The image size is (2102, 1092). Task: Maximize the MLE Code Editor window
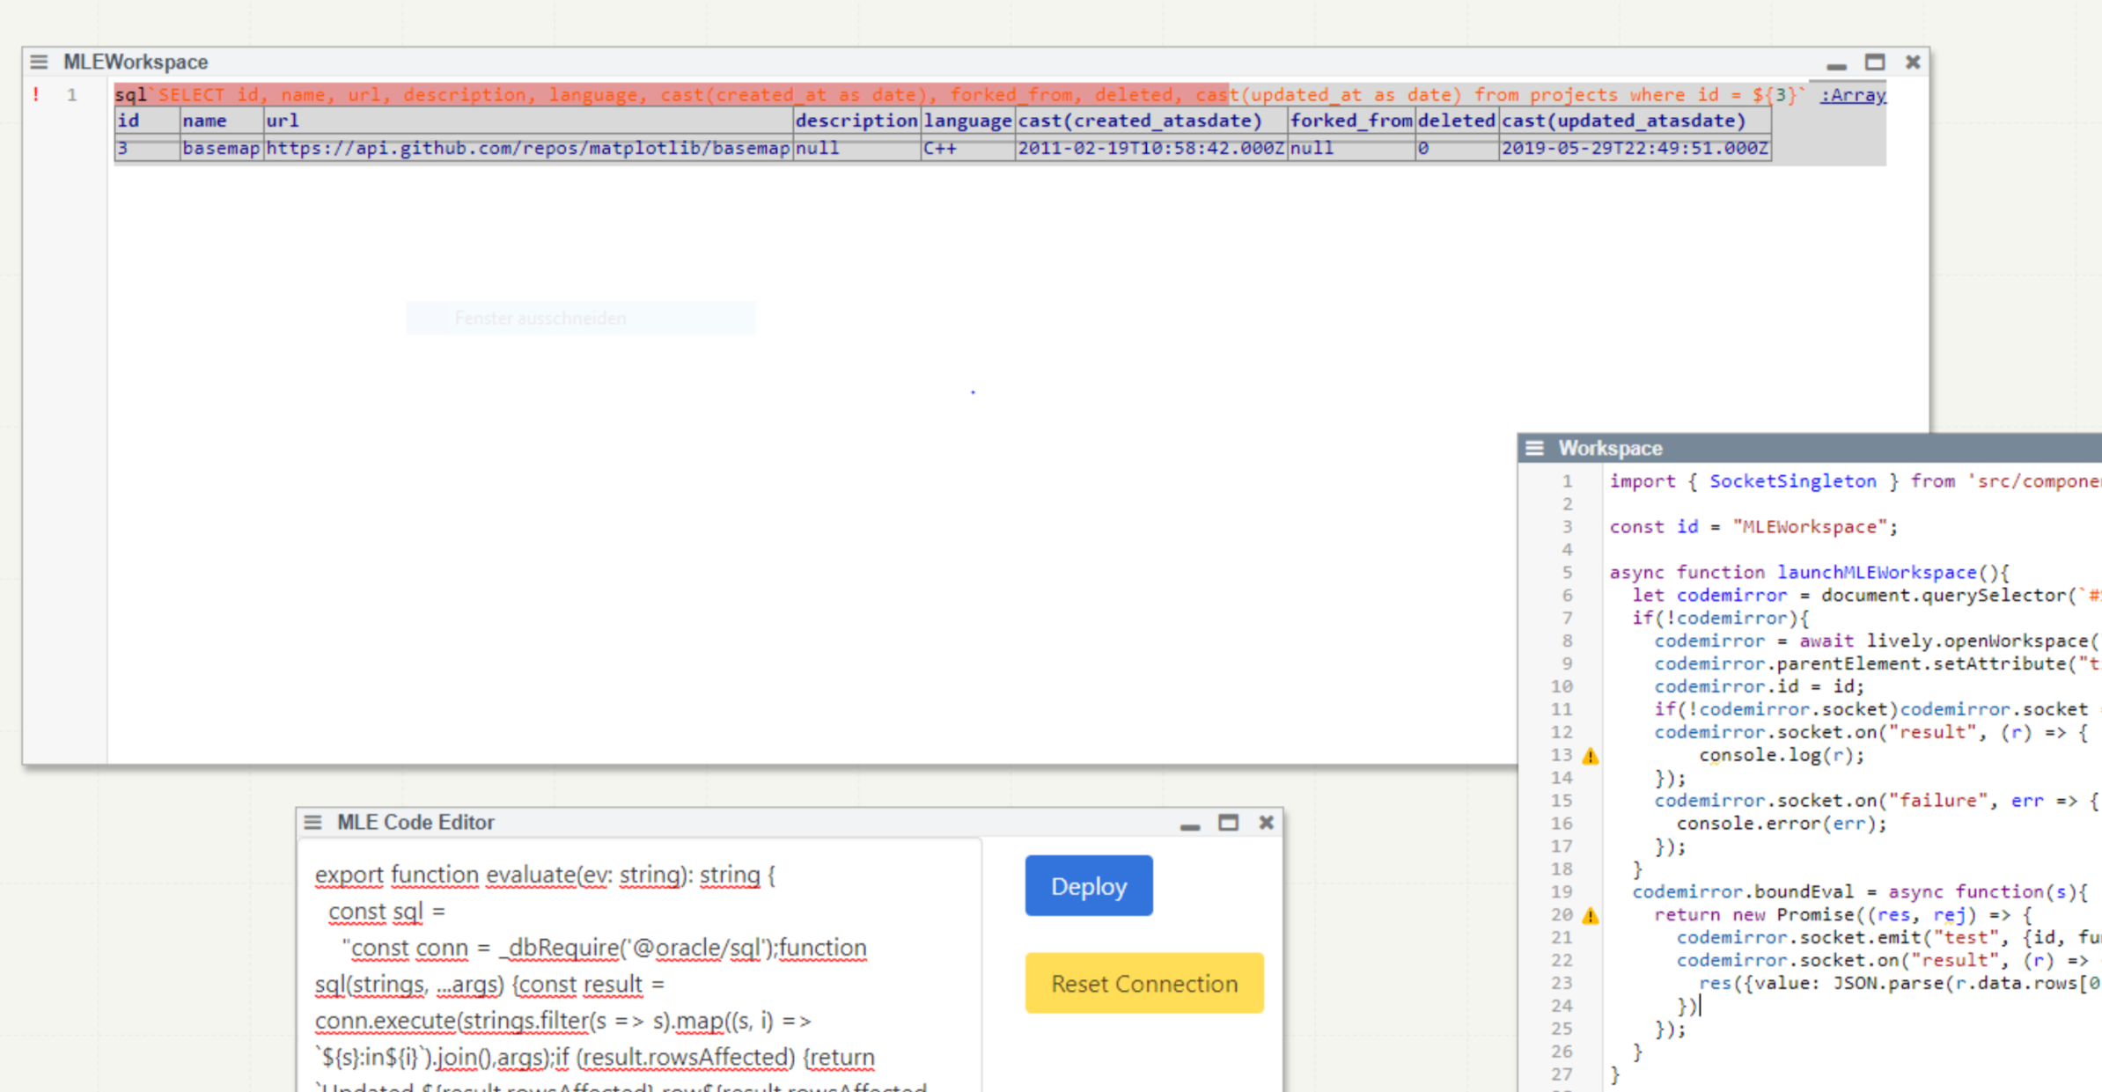(x=1228, y=822)
